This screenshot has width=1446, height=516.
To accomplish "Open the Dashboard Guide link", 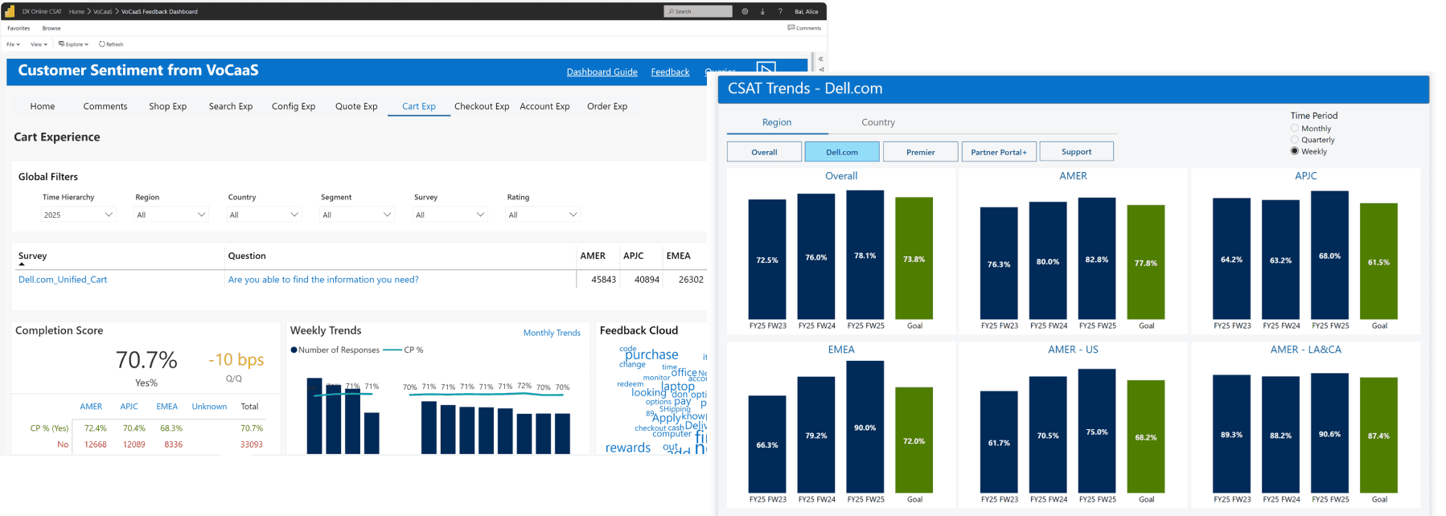I will [x=602, y=72].
